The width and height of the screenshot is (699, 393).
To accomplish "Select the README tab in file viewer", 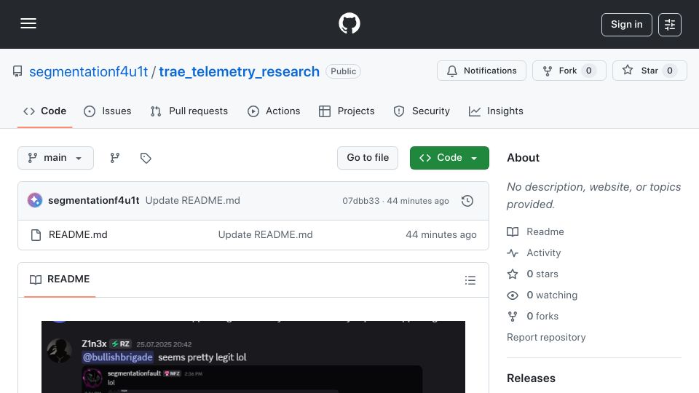I will point(60,279).
